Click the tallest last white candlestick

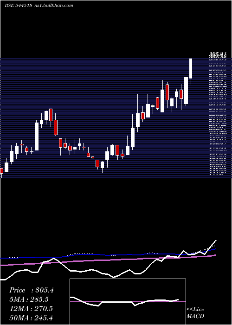(x=191, y=71)
